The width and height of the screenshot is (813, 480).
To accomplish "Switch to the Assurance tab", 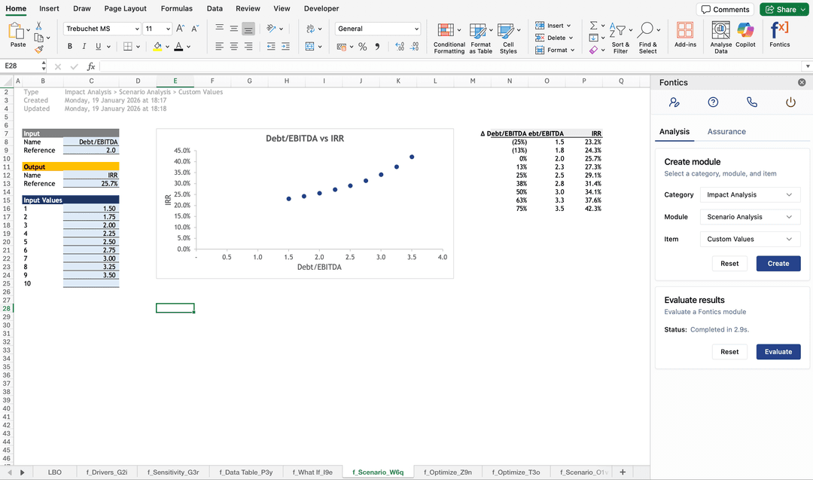I will coord(726,132).
